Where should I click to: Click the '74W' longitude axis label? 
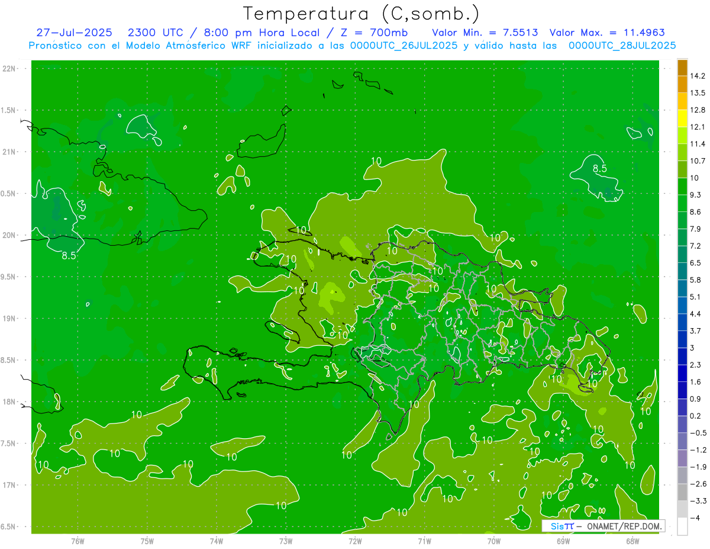click(x=217, y=541)
